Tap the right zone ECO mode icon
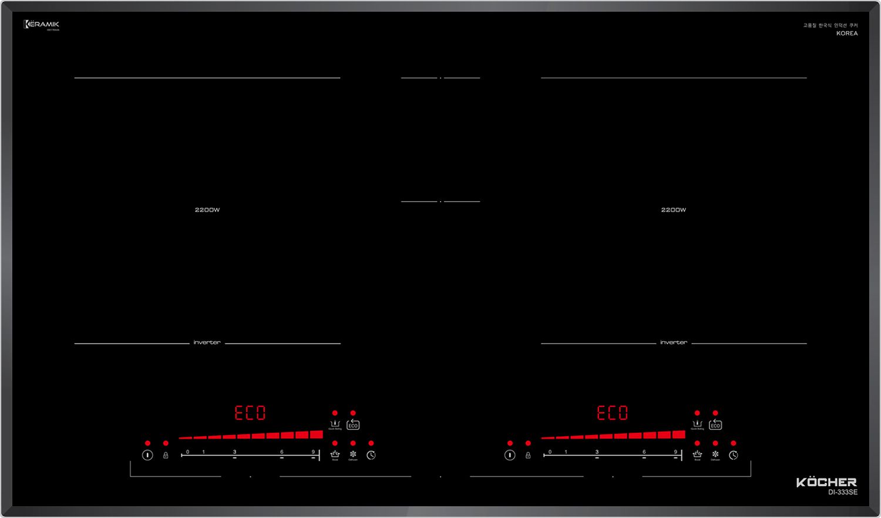This screenshot has height=518, width=881. pos(715,425)
